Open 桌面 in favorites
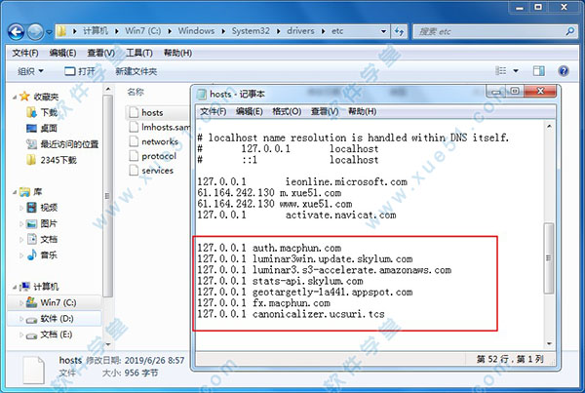 click(41, 128)
